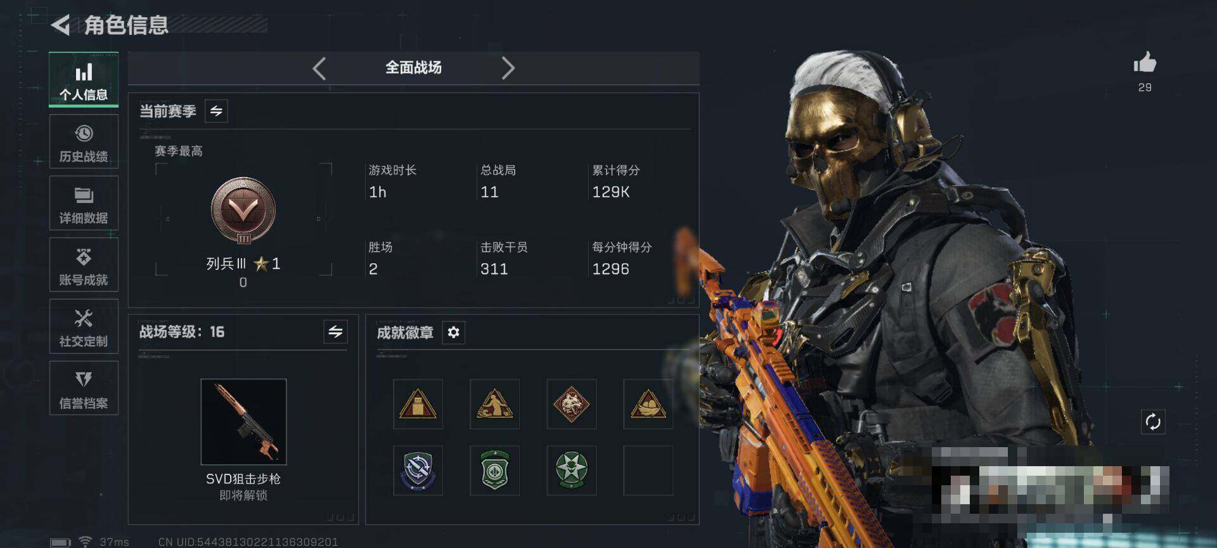Select the SVD狙击步枪 weapon thumbnail
The width and height of the screenshot is (1217, 548).
tap(243, 422)
